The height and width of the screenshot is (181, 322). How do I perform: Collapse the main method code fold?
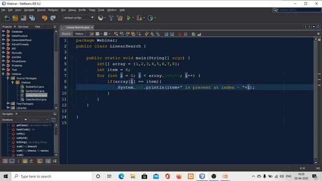pos(71,58)
